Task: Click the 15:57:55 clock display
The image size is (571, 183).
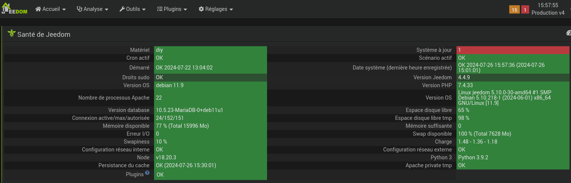Action: (548, 5)
